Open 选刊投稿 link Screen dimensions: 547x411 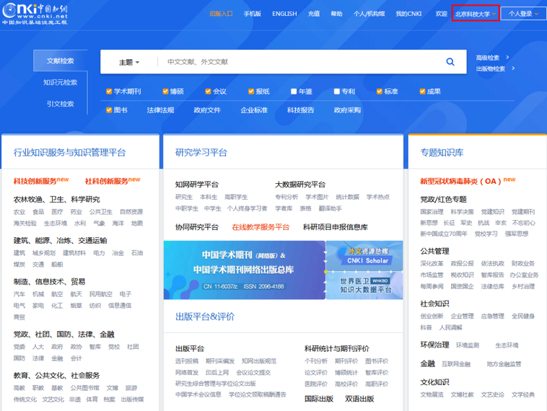coord(187,361)
